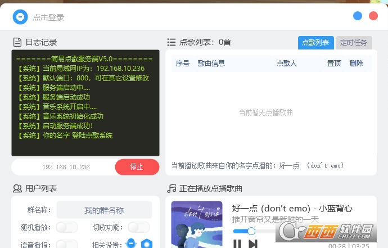This screenshot has height=248, width=388.
Task: Click the 点歌列表：0首 heading
Action: pos(205,42)
